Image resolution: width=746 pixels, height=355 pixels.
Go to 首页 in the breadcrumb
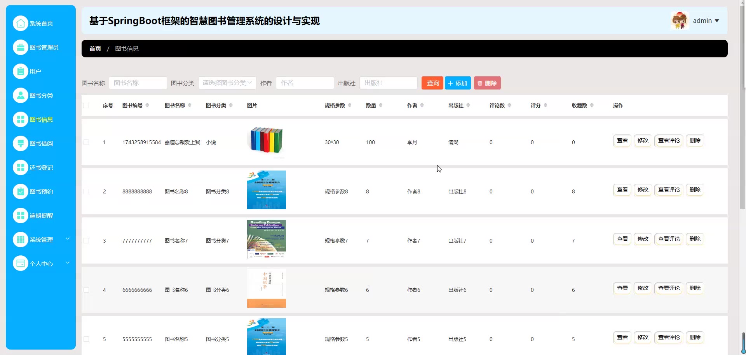click(x=95, y=49)
